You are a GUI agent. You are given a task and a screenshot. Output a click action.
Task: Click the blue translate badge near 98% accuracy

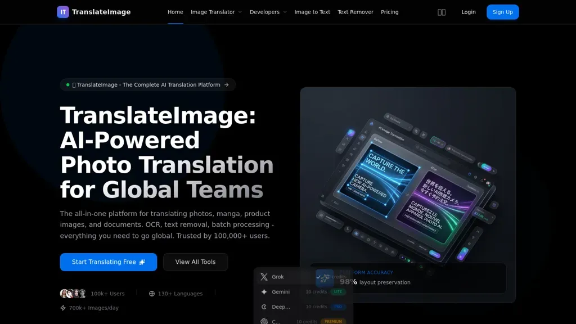[x=325, y=278]
